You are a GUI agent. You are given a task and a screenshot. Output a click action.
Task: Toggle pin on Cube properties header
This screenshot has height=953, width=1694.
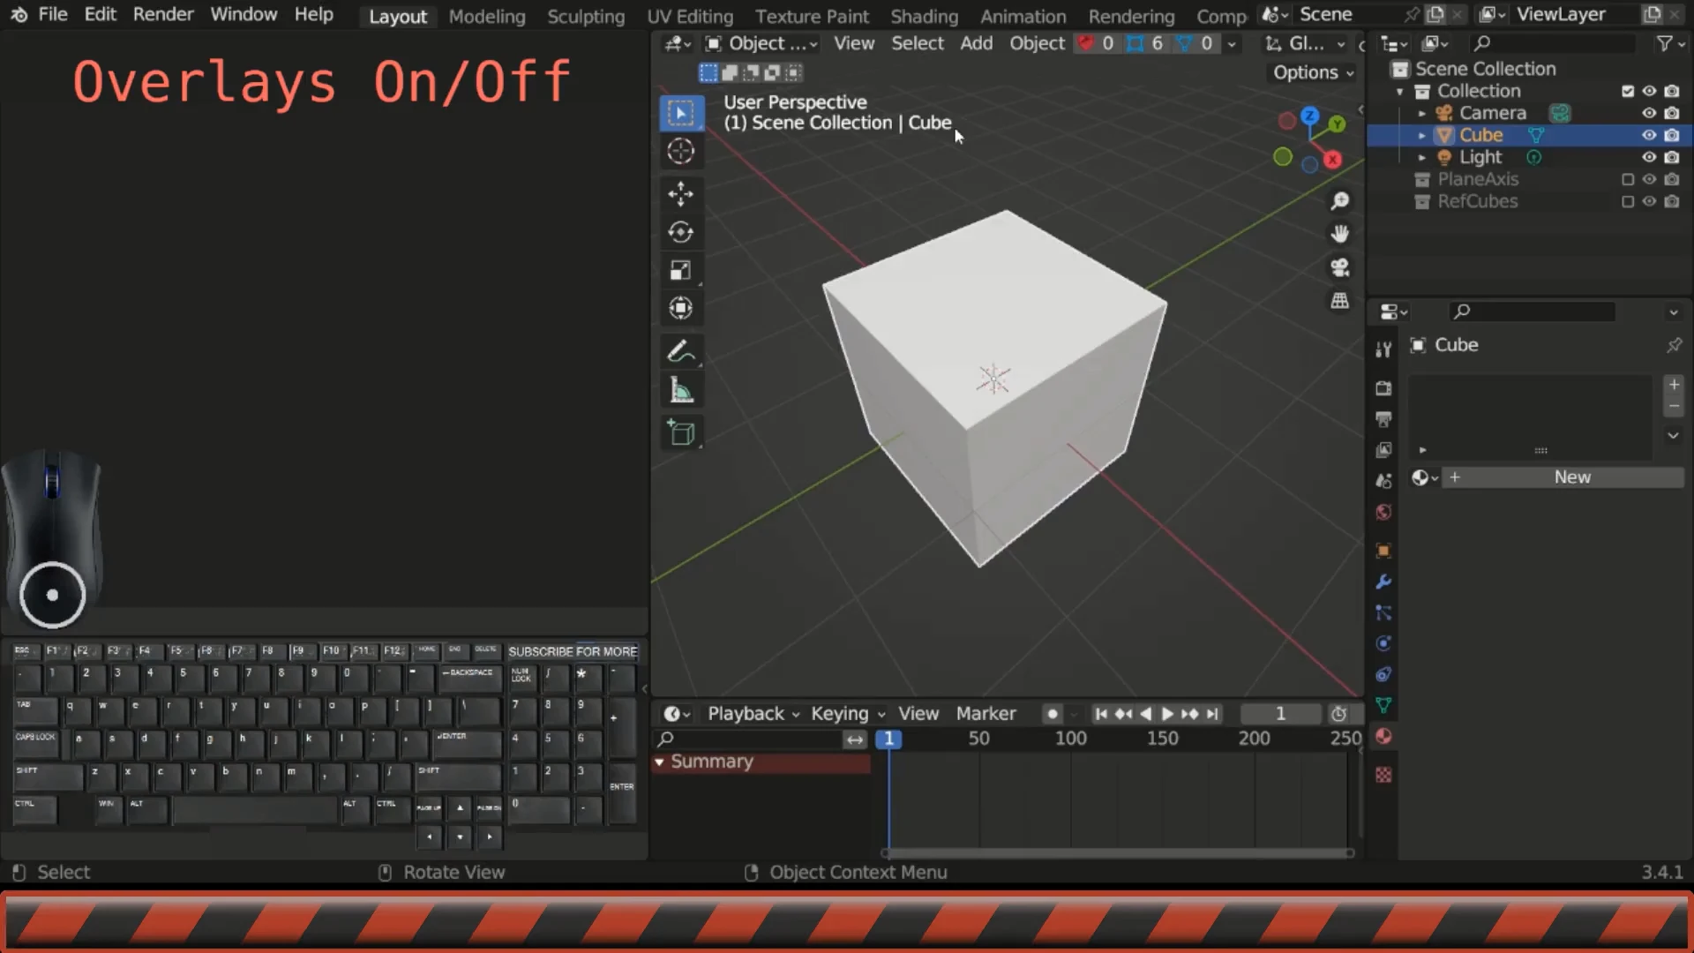point(1674,345)
